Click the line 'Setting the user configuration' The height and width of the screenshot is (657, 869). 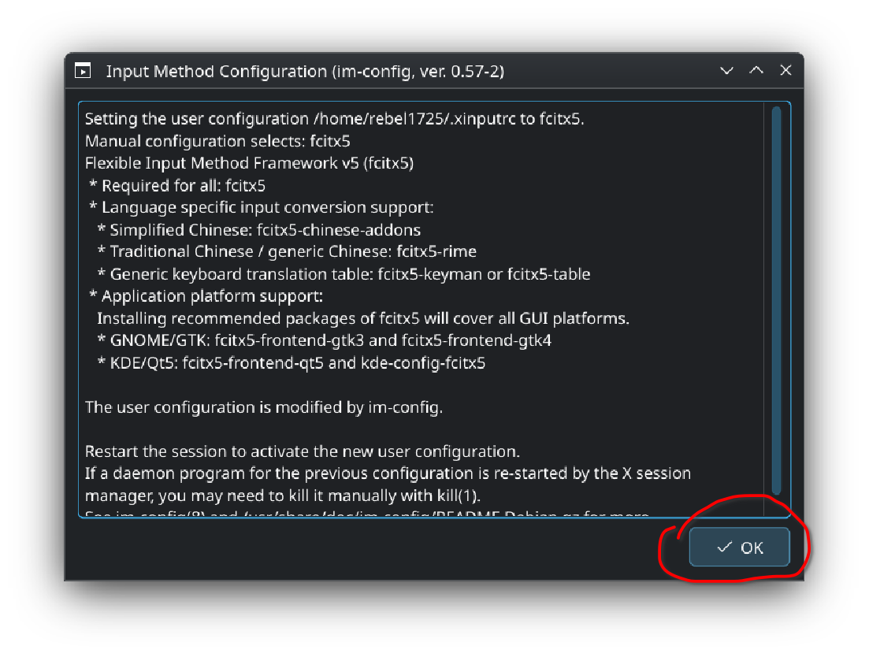pyautogui.click(x=334, y=120)
